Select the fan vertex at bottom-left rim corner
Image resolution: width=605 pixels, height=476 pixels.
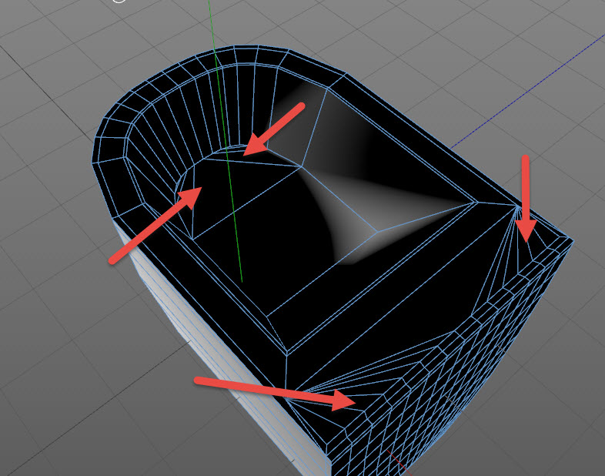[287, 399]
